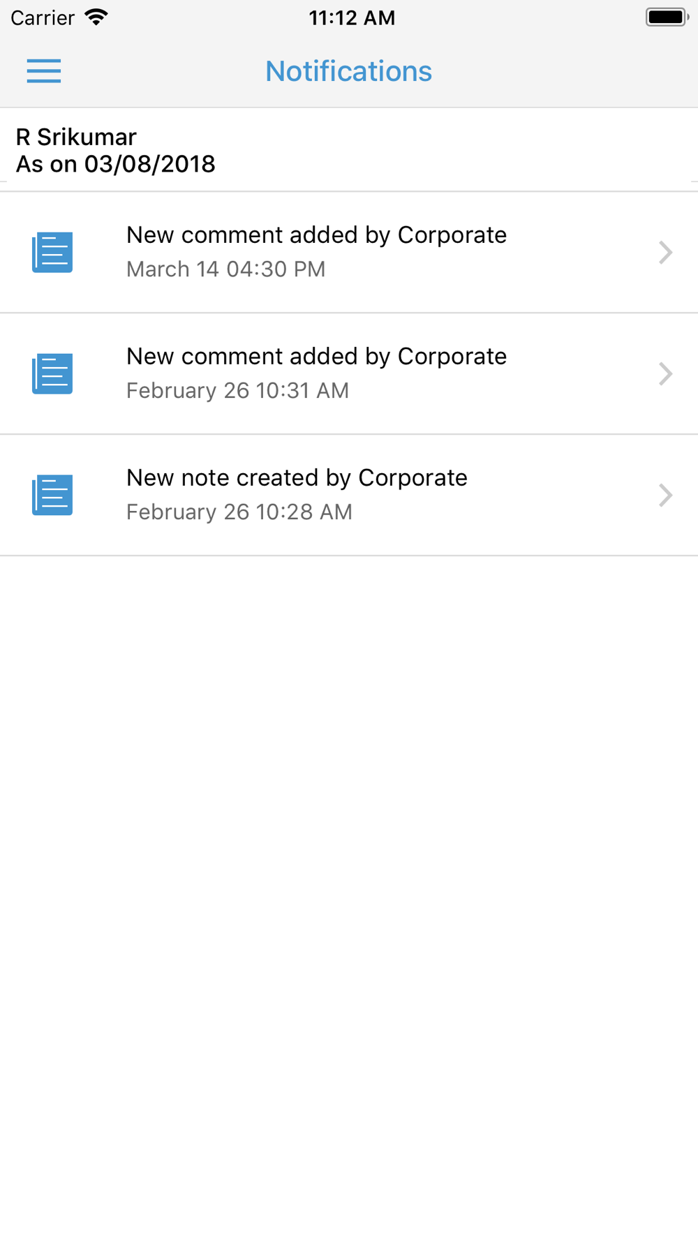Image resolution: width=698 pixels, height=1241 pixels.
Task: Tap the 11:12 AM status bar clock
Action: pos(352,17)
